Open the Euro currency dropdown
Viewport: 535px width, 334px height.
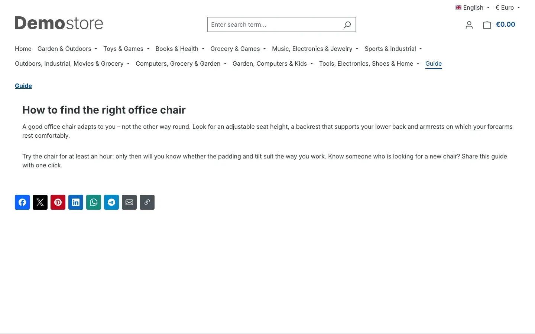pos(508,7)
